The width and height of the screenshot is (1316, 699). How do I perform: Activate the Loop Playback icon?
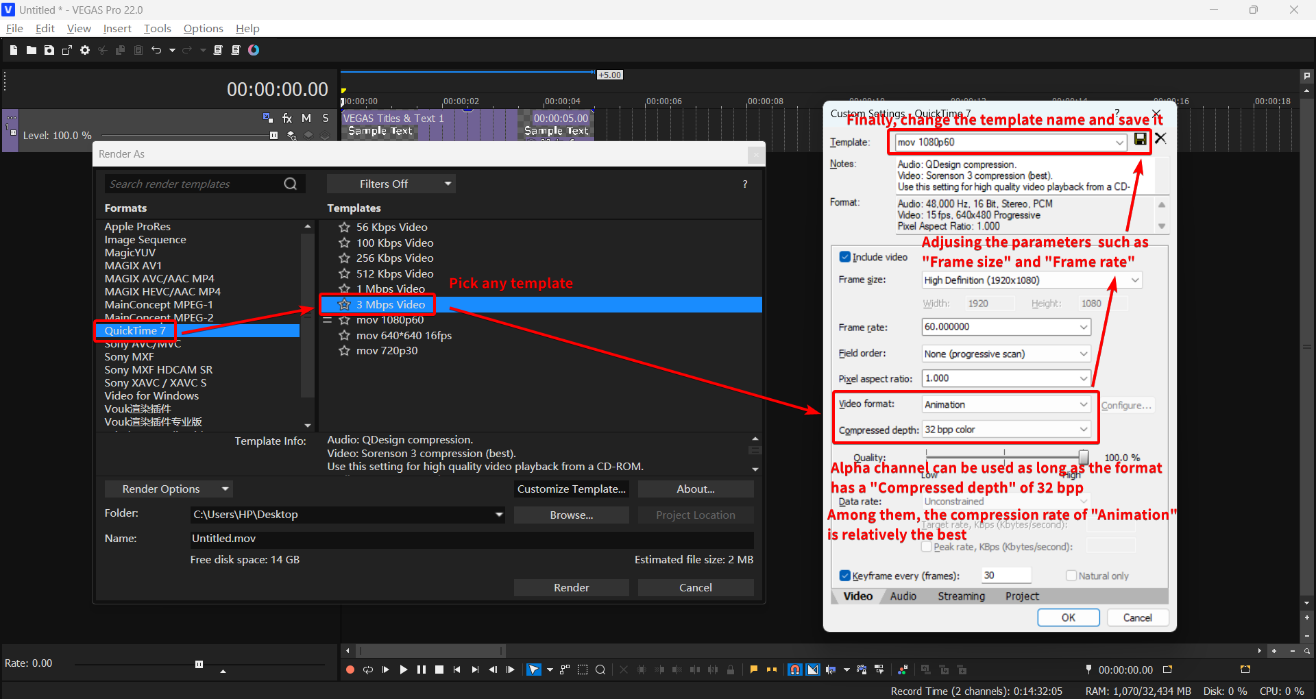click(x=368, y=670)
